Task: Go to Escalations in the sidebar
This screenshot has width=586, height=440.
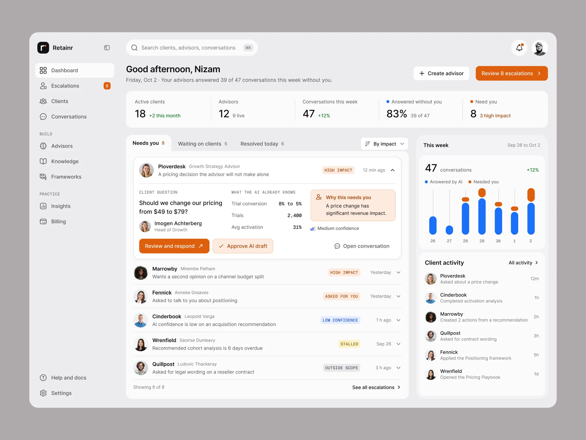Action: click(x=75, y=86)
